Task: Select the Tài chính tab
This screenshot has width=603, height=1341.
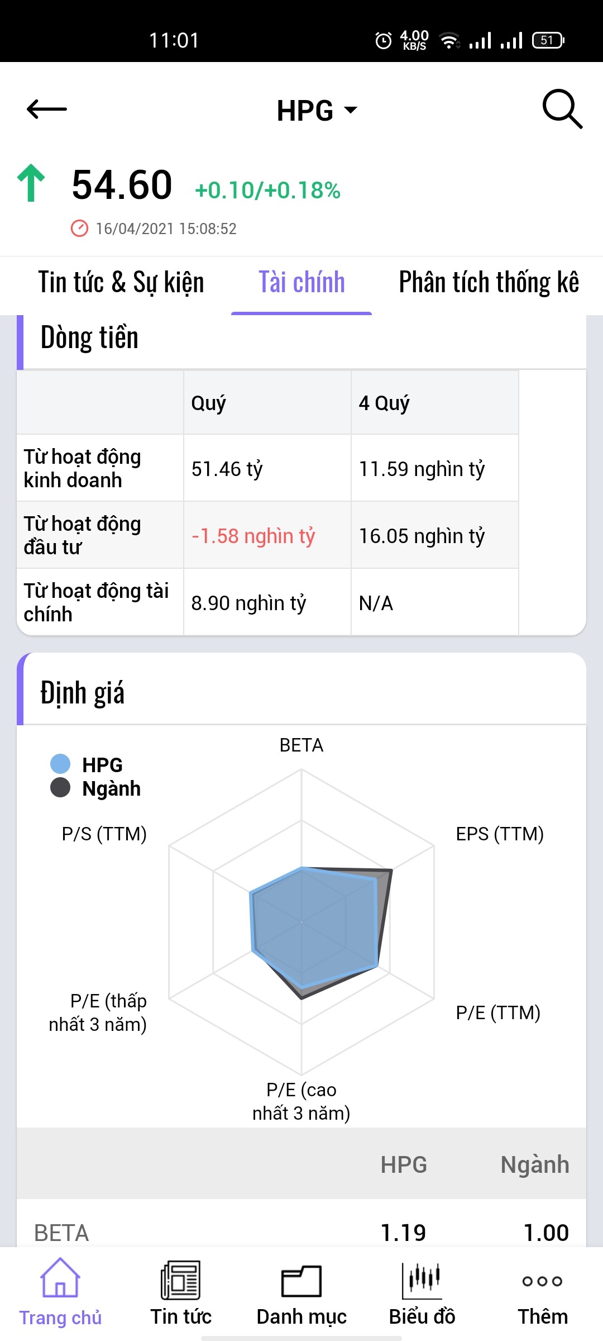Action: coord(301,282)
